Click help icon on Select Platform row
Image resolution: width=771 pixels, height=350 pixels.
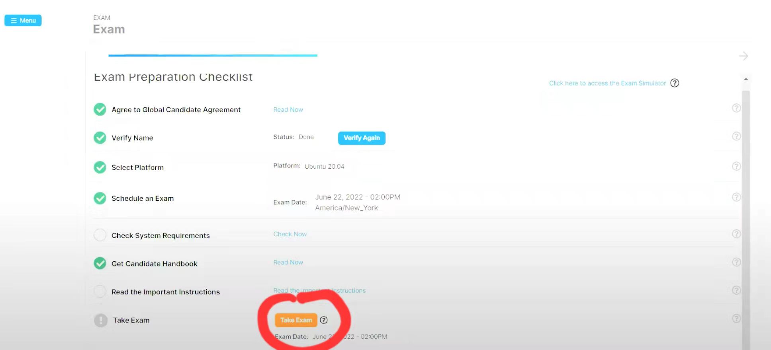click(736, 166)
